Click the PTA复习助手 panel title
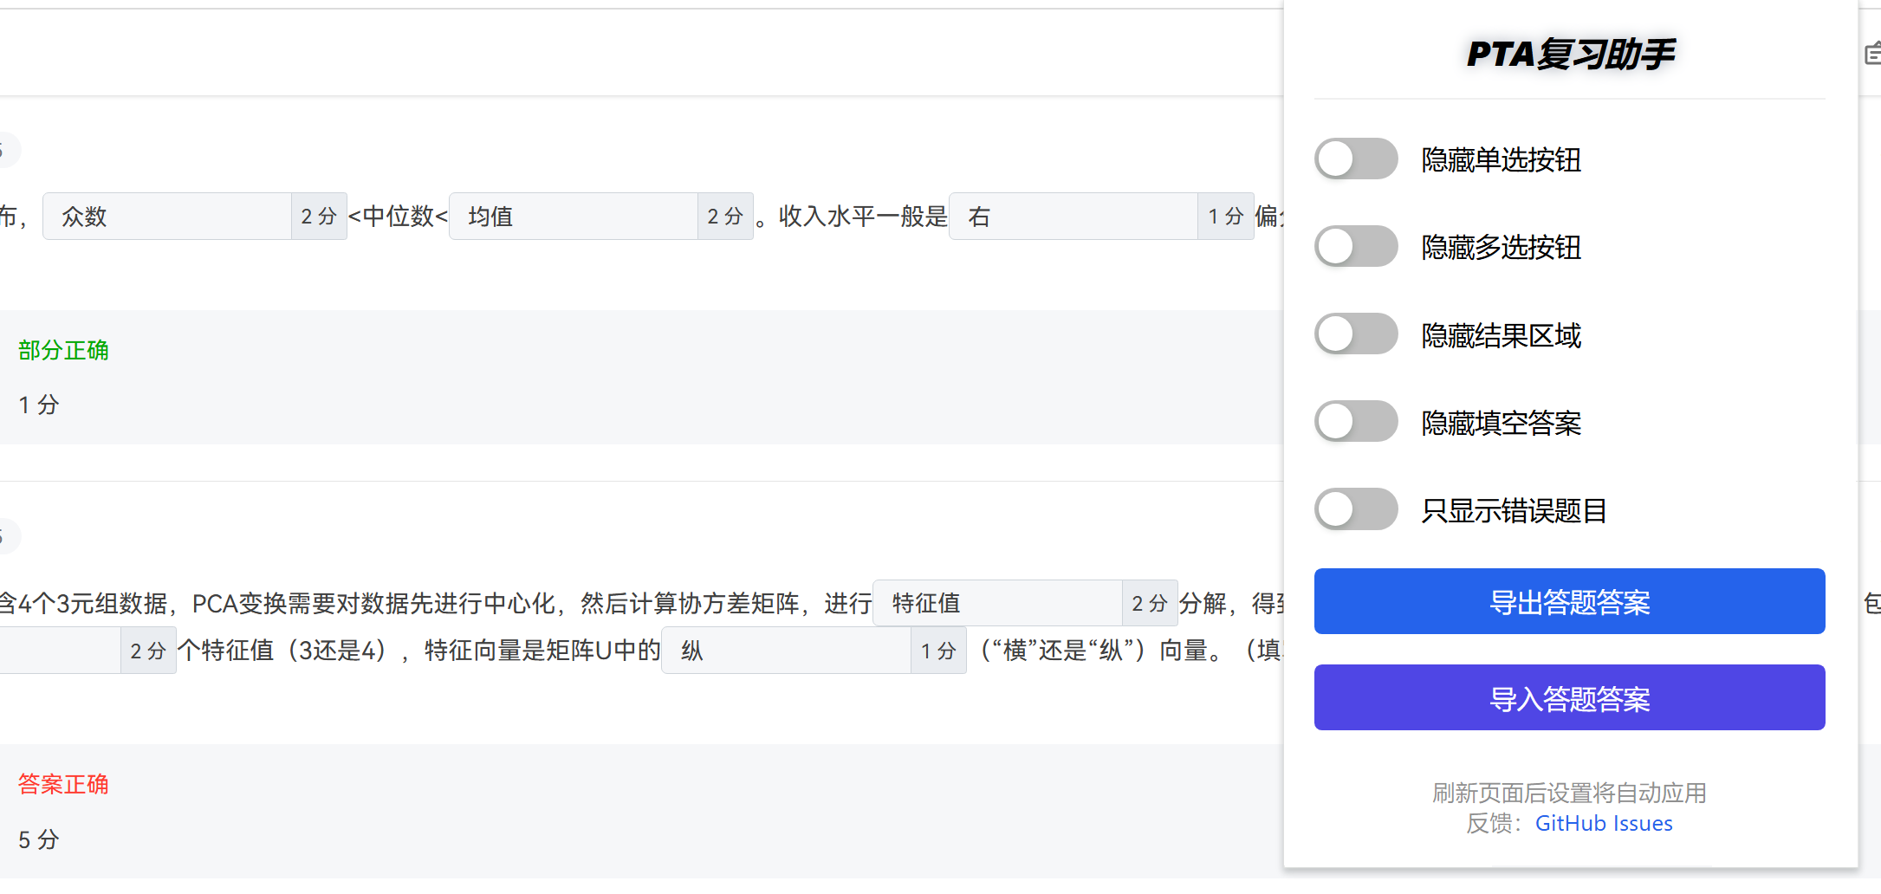 point(1569,55)
